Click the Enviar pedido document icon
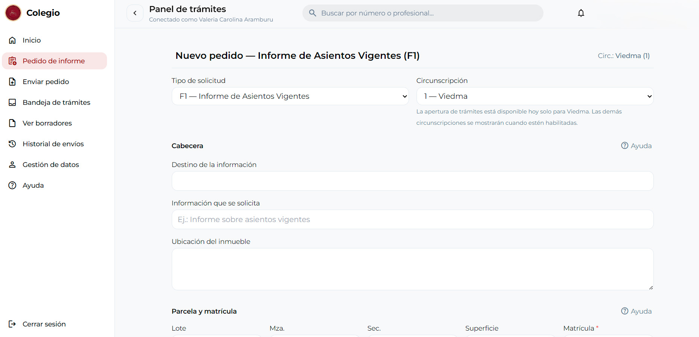The height and width of the screenshot is (337, 699). click(x=12, y=82)
